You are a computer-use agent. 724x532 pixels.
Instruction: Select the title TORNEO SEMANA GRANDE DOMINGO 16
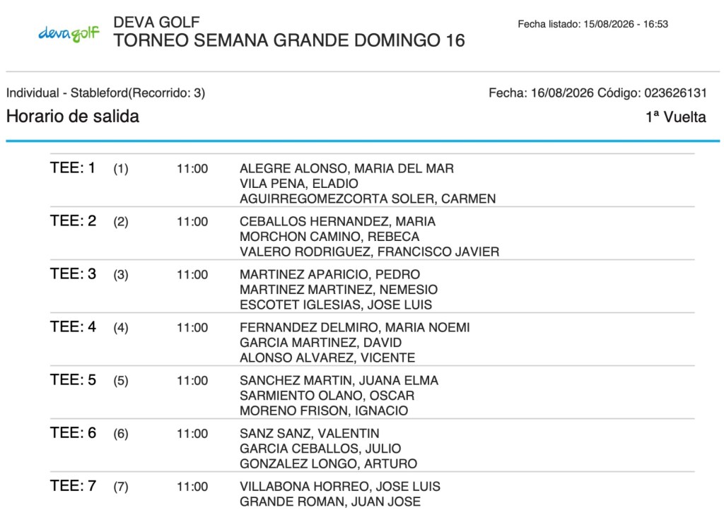tap(289, 40)
